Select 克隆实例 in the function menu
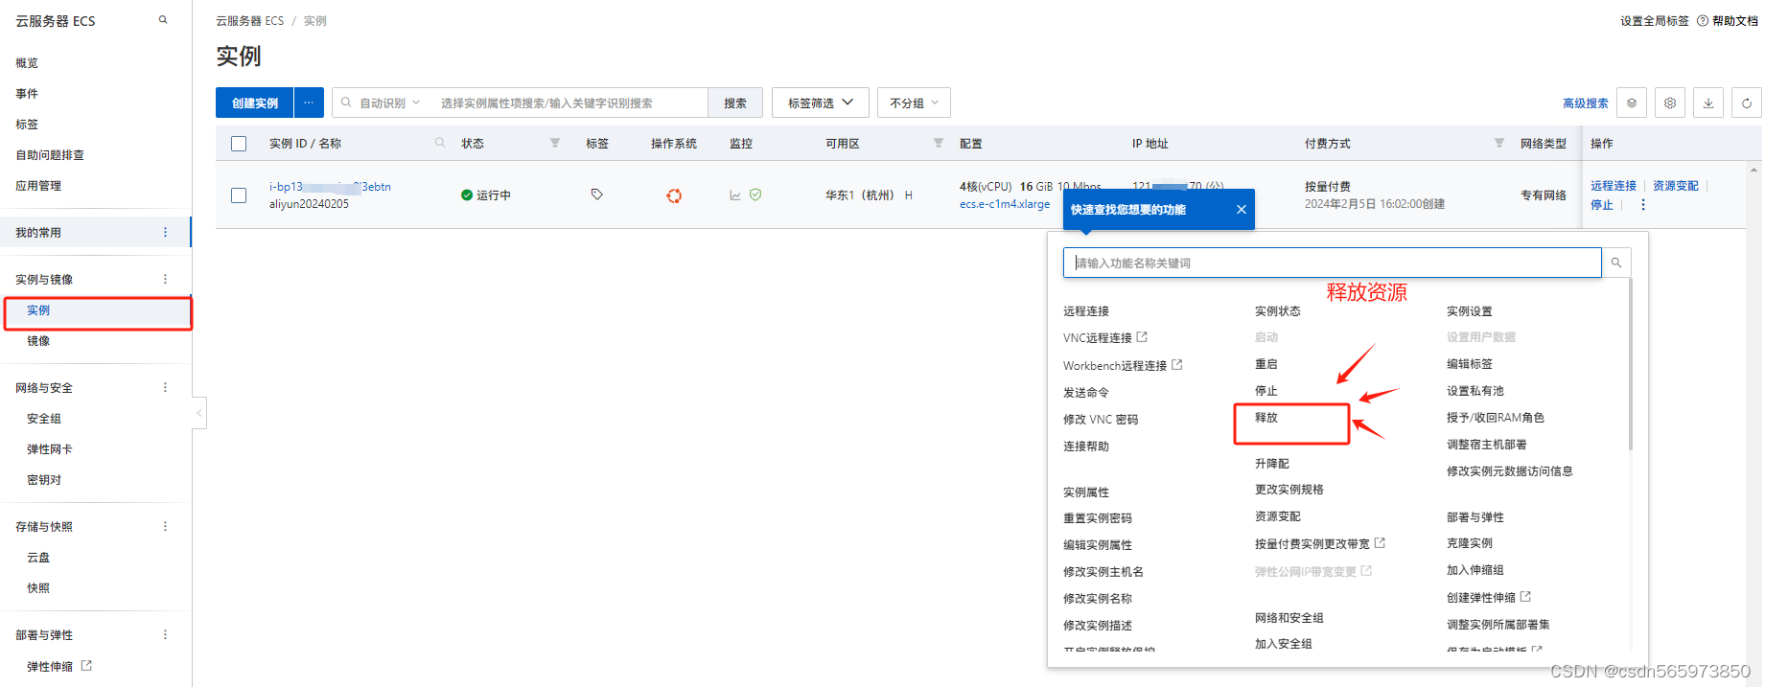1765x687 pixels. click(1470, 543)
